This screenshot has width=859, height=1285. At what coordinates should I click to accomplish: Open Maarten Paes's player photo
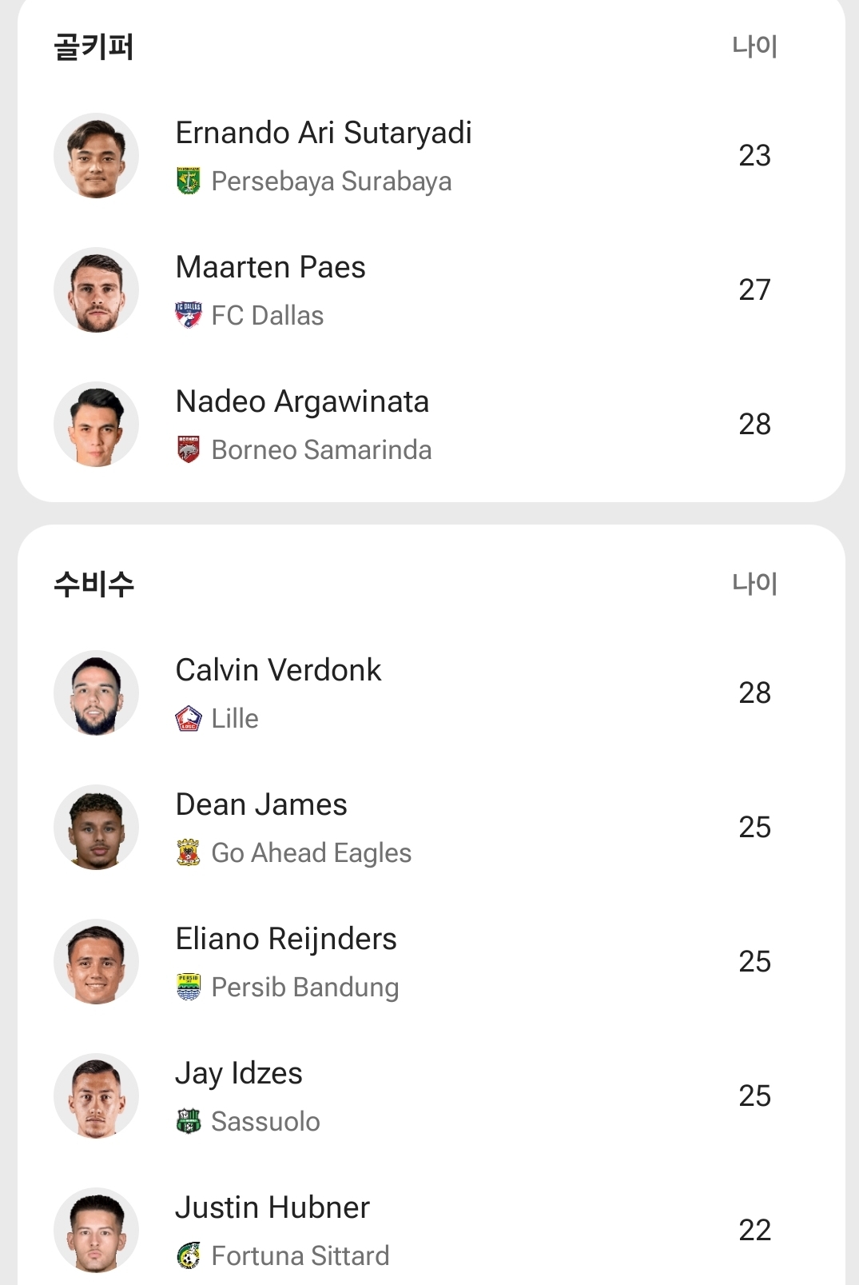pyautogui.click(x=96, y=290)
